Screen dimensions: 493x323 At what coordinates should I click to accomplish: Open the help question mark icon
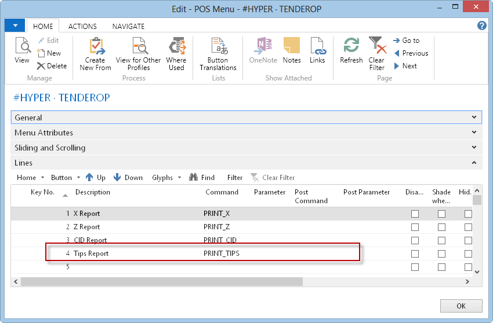click(481, 25)
